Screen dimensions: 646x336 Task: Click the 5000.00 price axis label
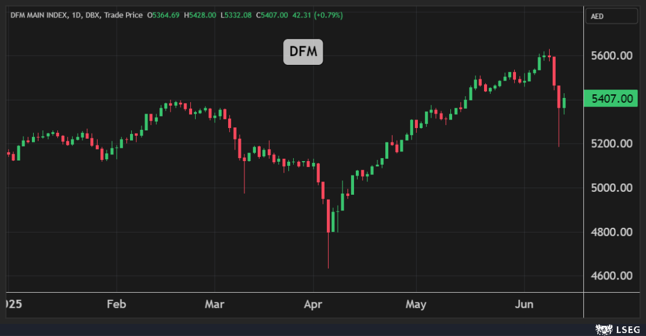tap(612, 188)
